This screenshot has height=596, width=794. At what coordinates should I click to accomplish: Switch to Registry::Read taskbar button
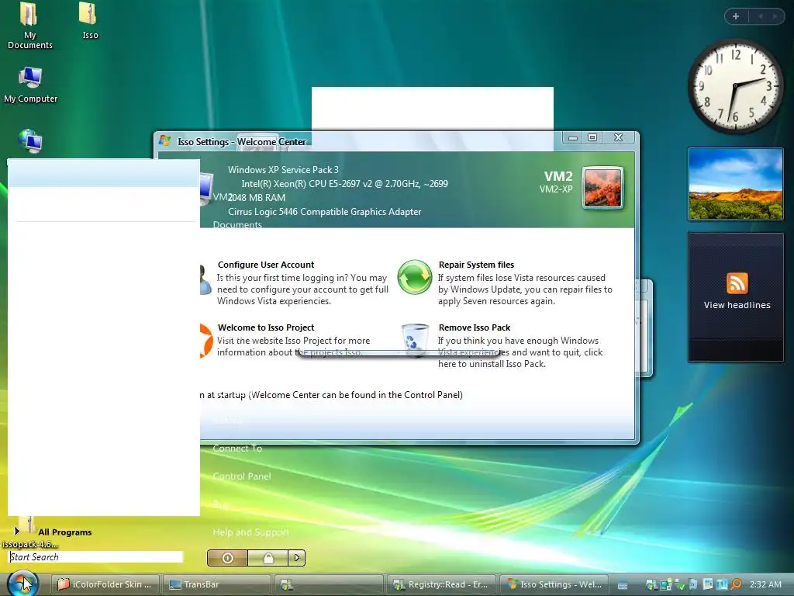coord(441,584)
